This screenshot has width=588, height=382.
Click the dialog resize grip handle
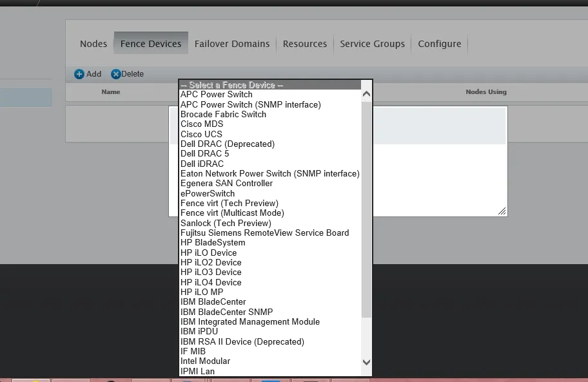(502, 211)
